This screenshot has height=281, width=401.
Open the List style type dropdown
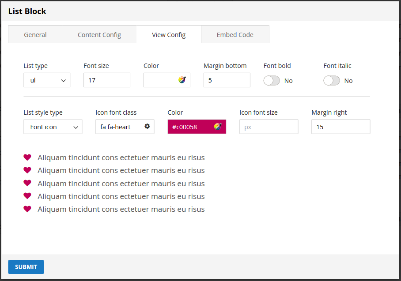click(x=53, y=127)
